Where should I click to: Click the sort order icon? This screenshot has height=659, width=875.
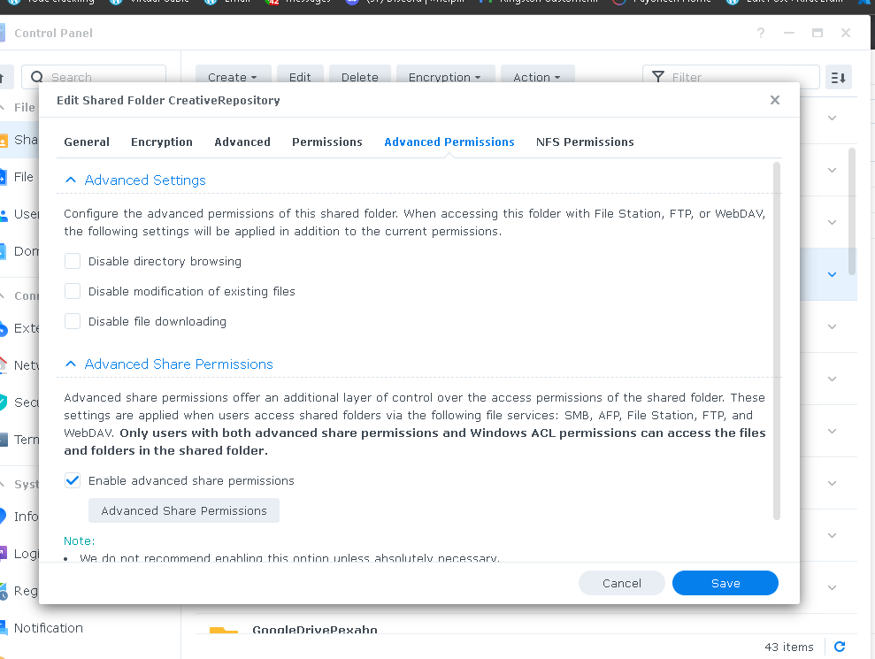pos(838,78)
